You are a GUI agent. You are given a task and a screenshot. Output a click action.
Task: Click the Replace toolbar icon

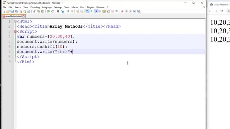[x=62, y=11]
